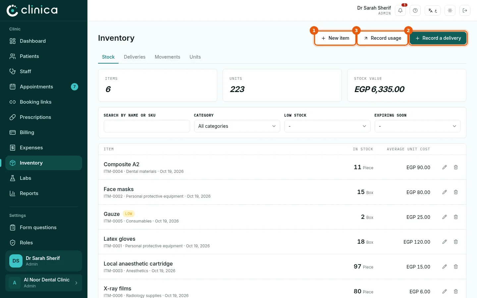
Task: Open the notifications bell
Action: click(400, 11)
